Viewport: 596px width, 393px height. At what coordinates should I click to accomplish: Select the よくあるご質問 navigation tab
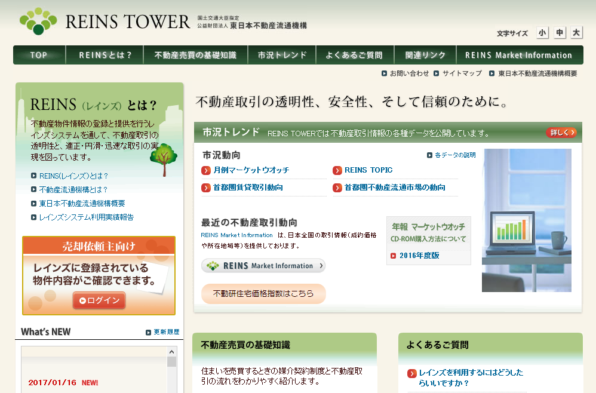tap(354, 55)
